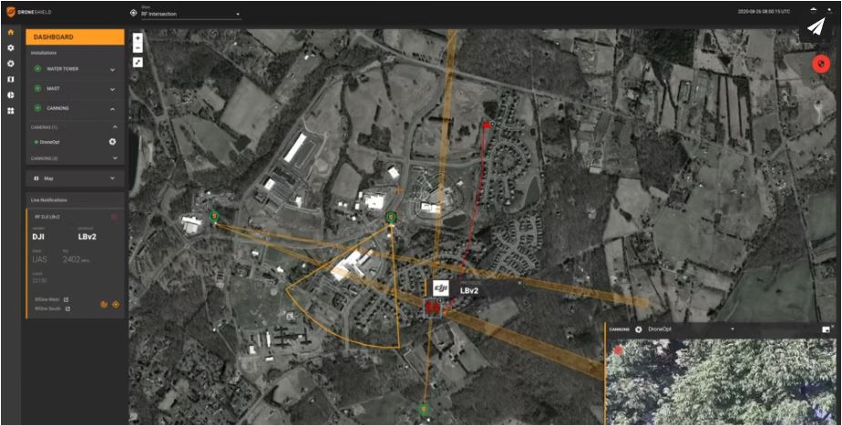Click the UAS class value
842x425 pixels.
[40, 259]
